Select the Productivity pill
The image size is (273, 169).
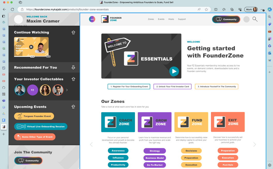118,165
